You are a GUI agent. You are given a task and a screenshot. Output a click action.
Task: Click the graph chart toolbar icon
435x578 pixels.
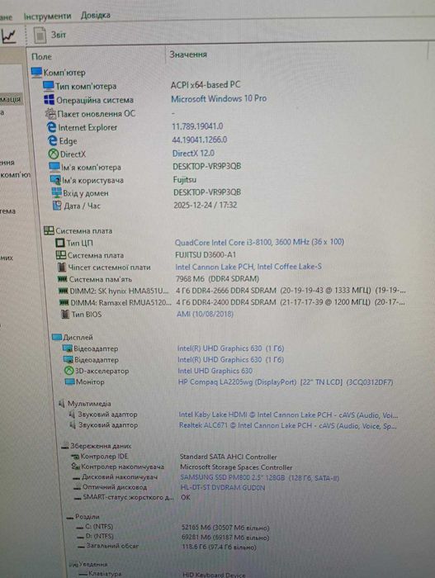8,36
